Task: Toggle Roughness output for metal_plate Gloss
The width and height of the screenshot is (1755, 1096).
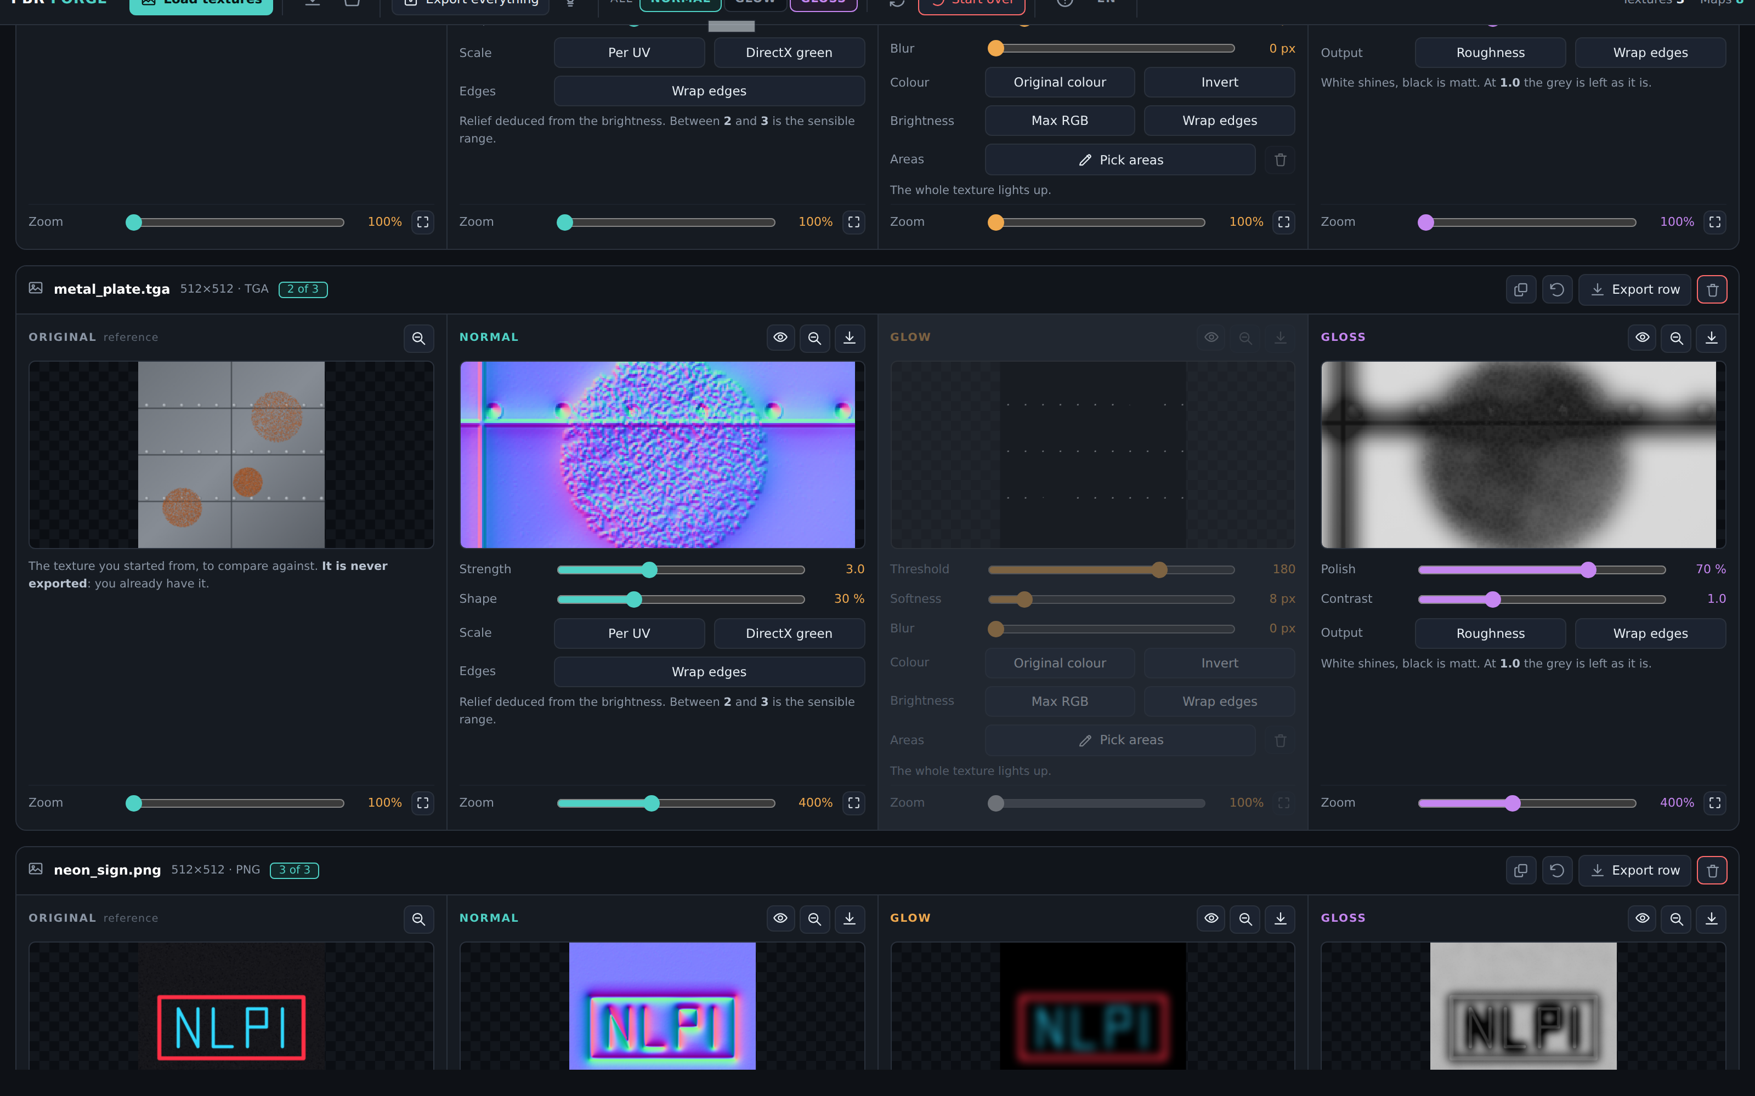Action: click(x=1490, y=633)
